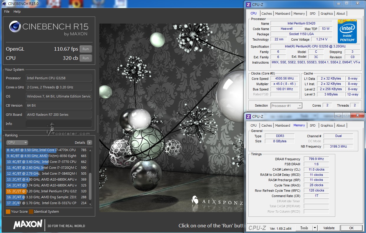Open the Tools dropdown arrow
The height and width of the screenshot is (233, 366).
(315, 228)
